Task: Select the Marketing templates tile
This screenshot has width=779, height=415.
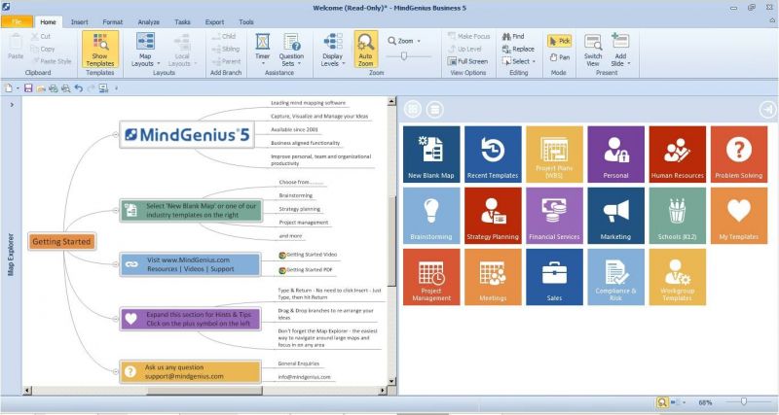Action: pyautogui.click(x=616, y=216)
